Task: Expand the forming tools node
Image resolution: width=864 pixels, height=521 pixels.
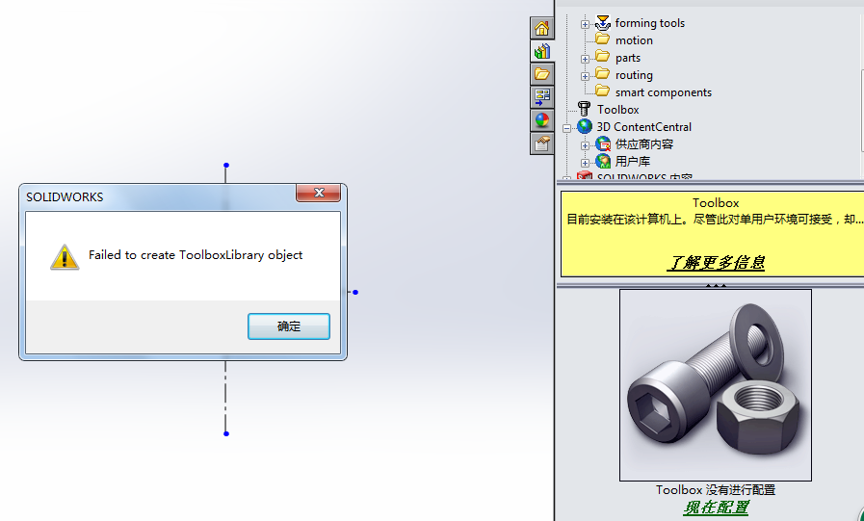Action: click(x=586, y=24)
